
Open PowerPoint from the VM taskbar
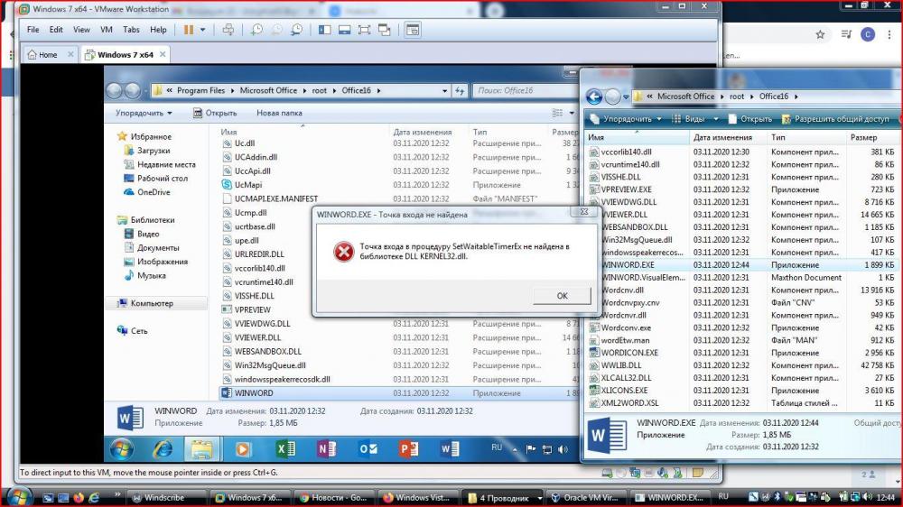[408, 448]
